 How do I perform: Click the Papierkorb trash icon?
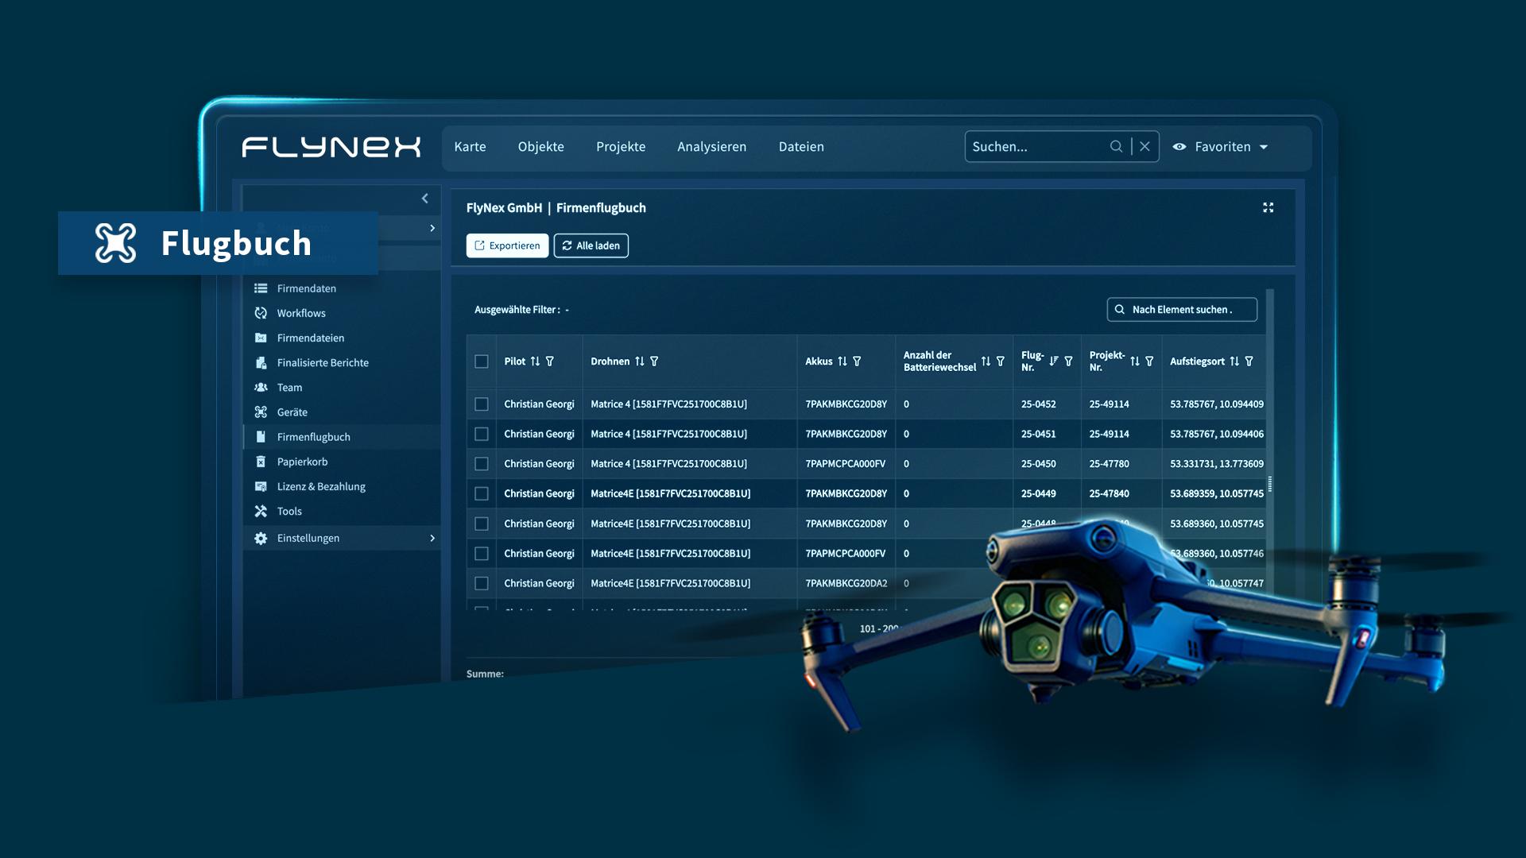pos(261,462)
